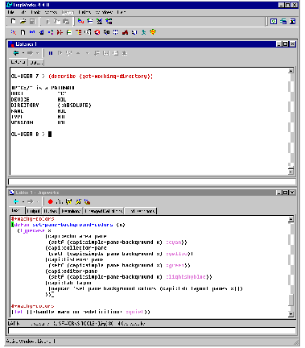Click the green running figure icon in tools toolbar

click(144, 32)
